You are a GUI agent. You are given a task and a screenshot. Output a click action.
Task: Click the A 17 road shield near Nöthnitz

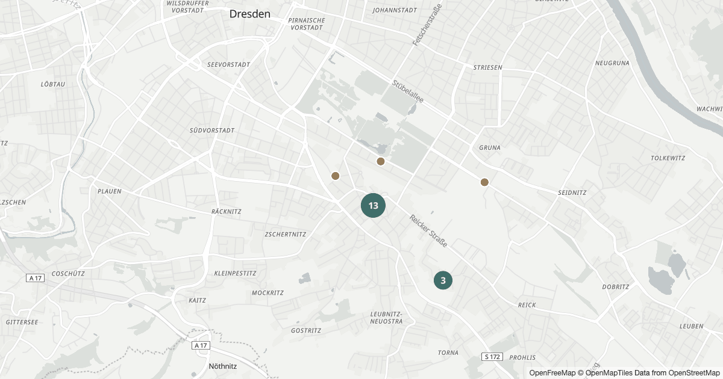click(201, 345)
